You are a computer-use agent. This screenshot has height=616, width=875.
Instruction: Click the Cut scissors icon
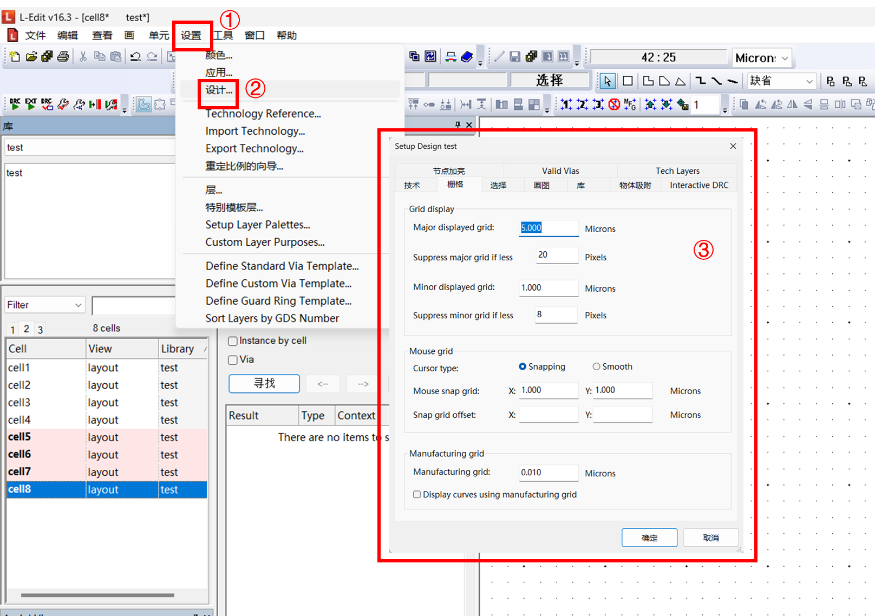(83, 56)
